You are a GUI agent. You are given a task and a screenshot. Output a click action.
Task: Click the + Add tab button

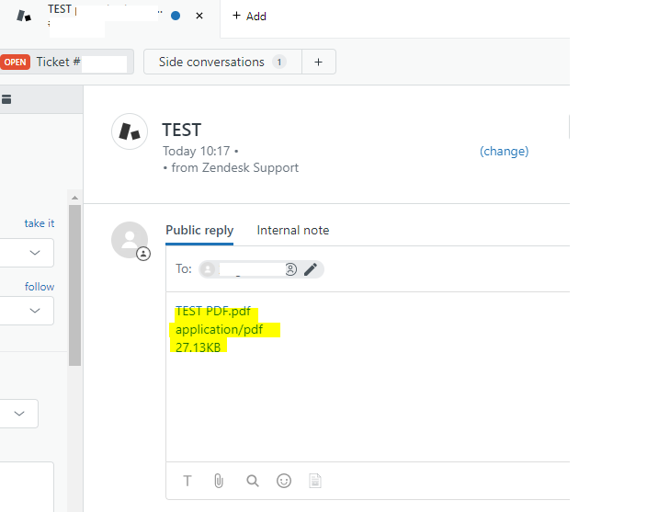249,16
